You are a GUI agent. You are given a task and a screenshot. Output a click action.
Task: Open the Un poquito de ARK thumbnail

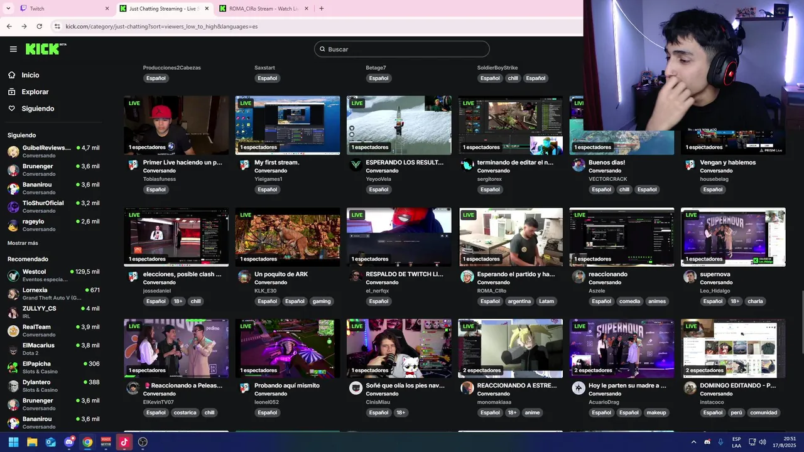click(x=288, y=237)
